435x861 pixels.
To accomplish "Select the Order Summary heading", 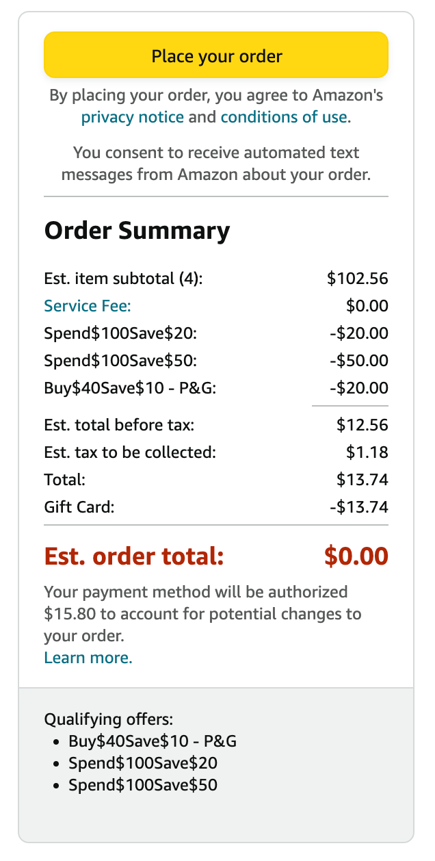I will [x=137, y=231].
